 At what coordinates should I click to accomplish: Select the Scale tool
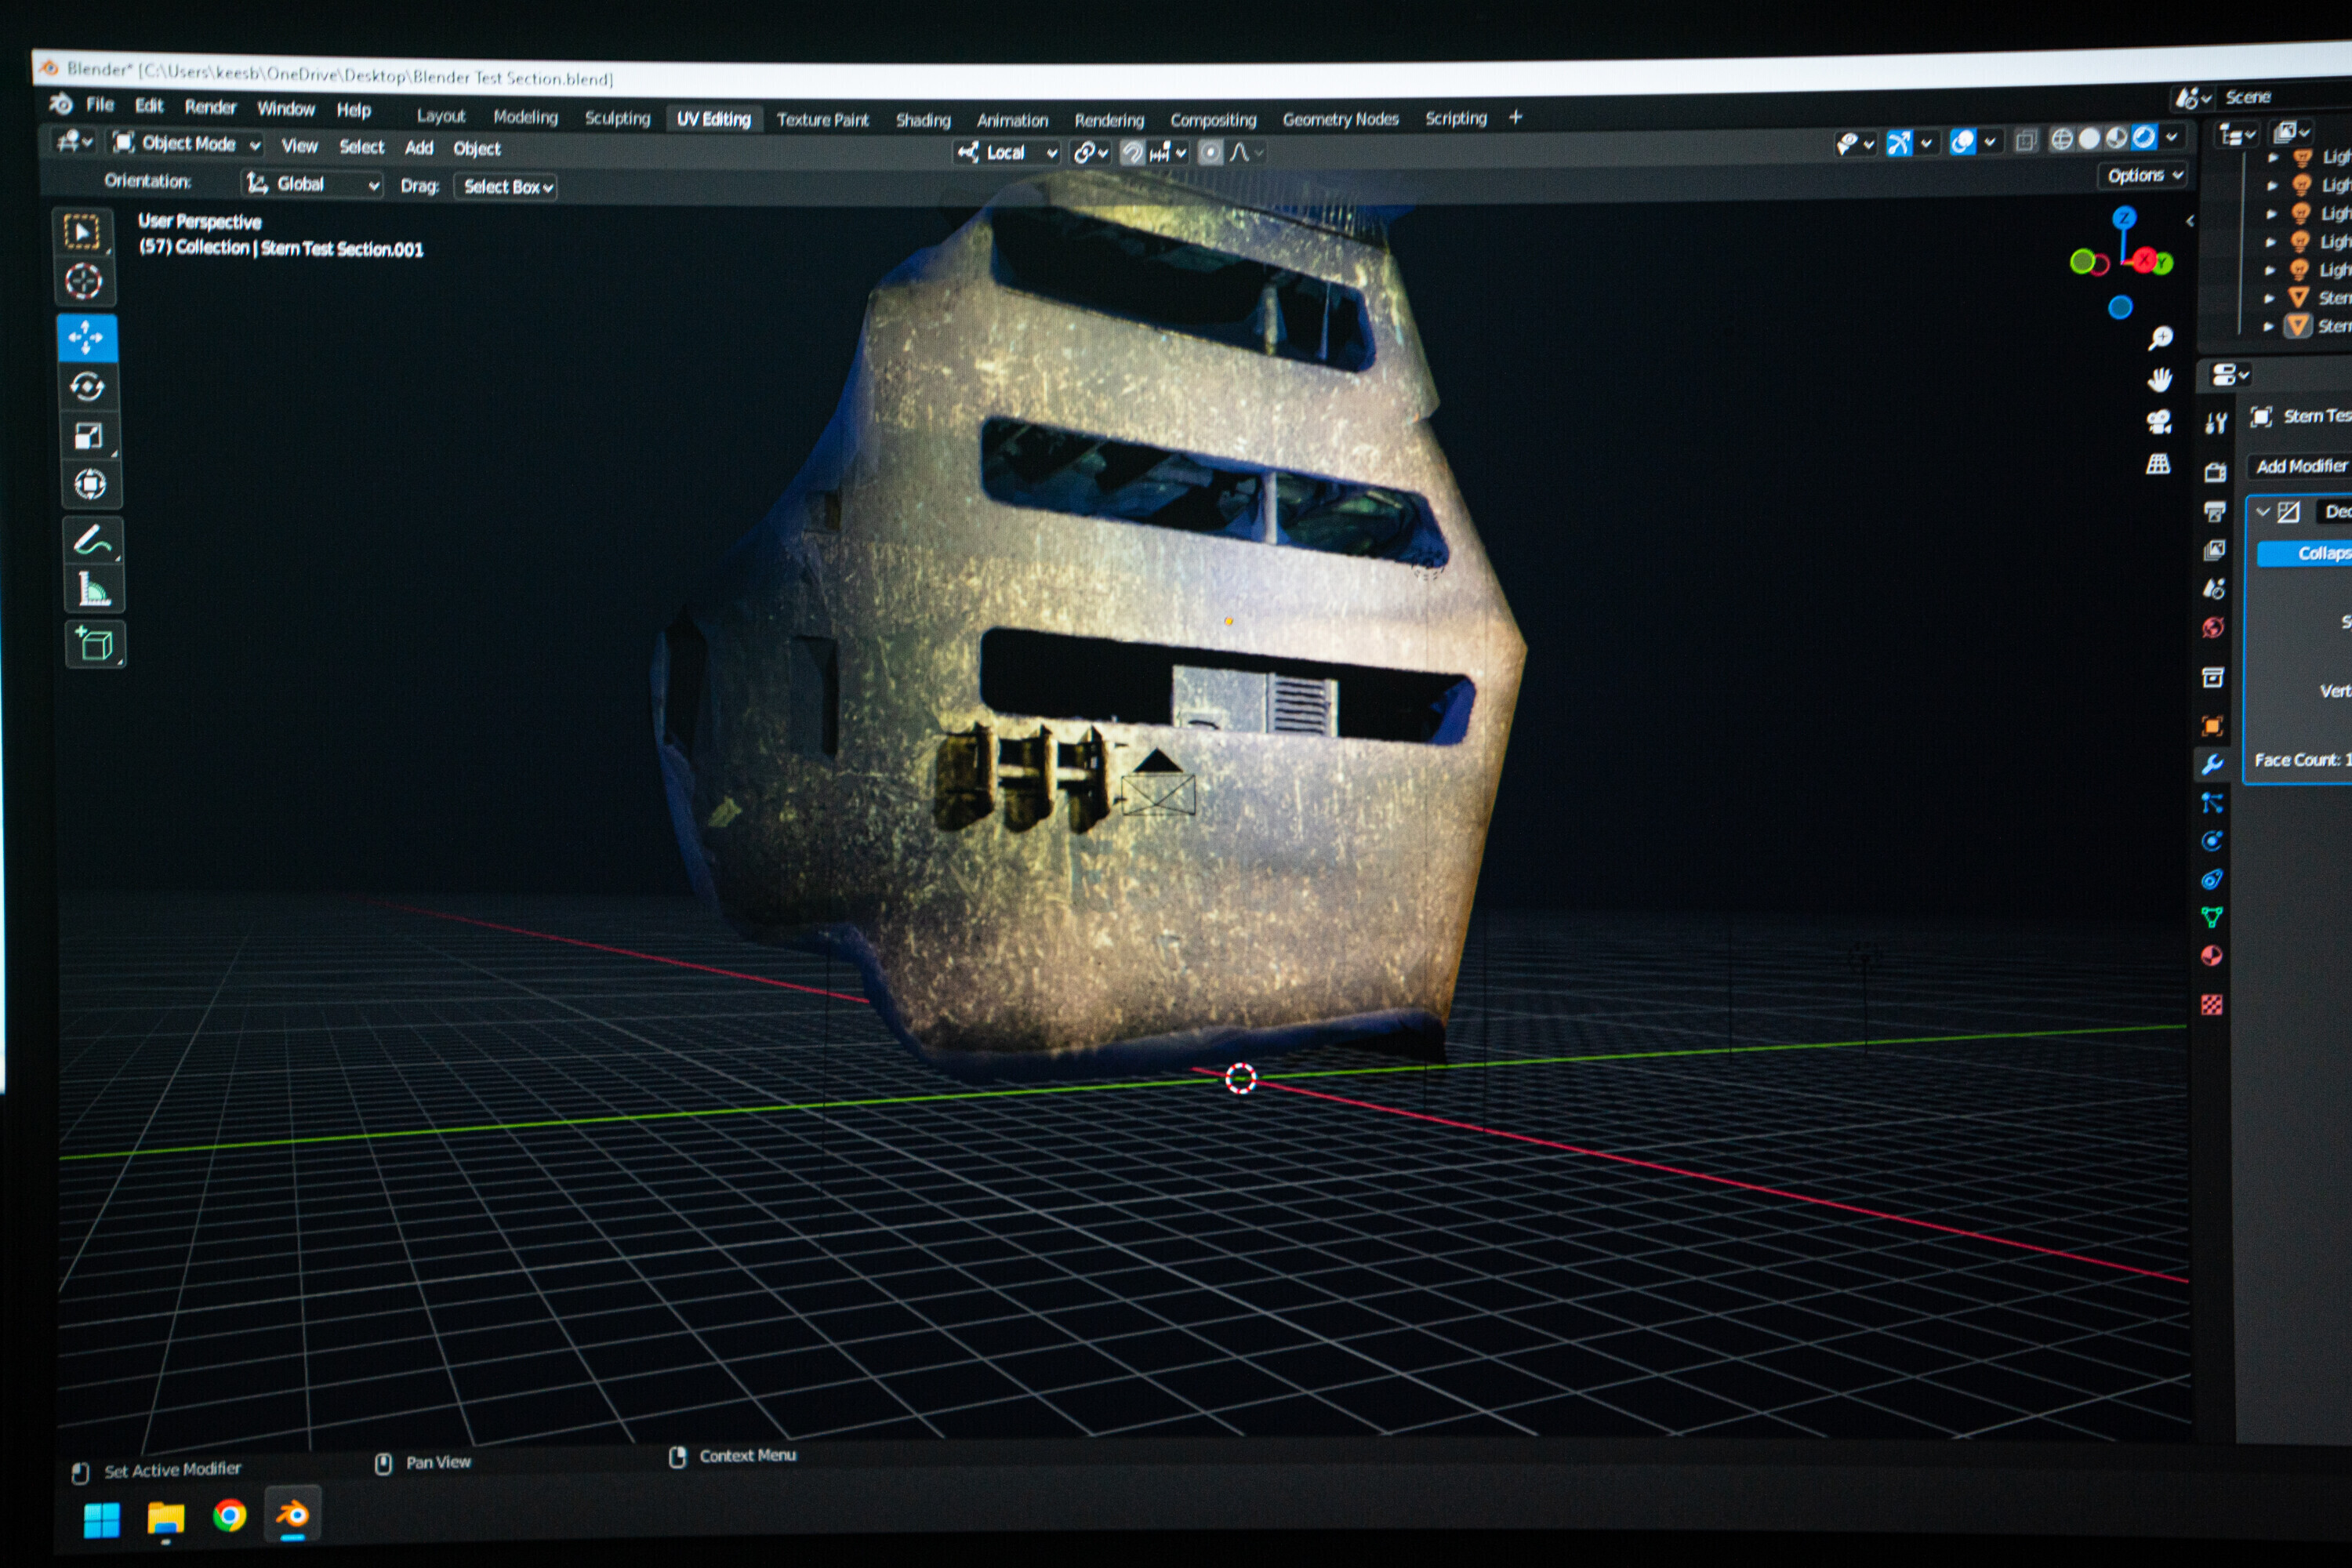pyautogui.click(x=89, y=436)
